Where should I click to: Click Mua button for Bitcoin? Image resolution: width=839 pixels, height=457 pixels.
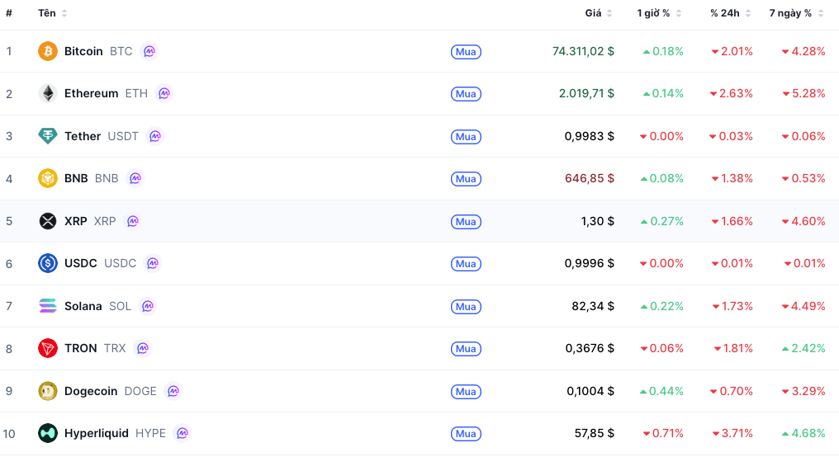[x=466, y=52]
